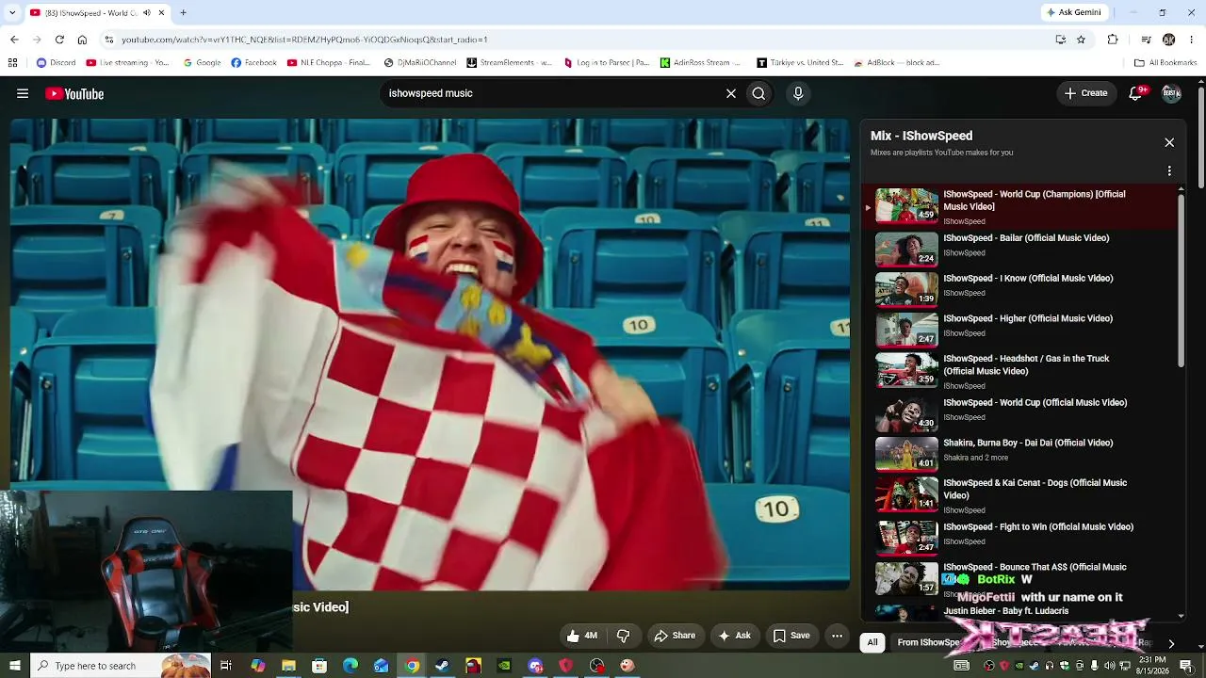Open Ask Gemini in Chrome
The height and width of the screenshot is (678, 1206).
[x=1073, y=12]
